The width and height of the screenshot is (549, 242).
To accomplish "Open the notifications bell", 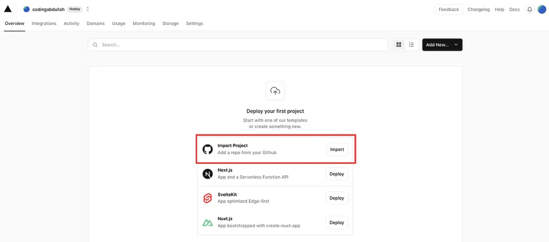I will point(530,9).
